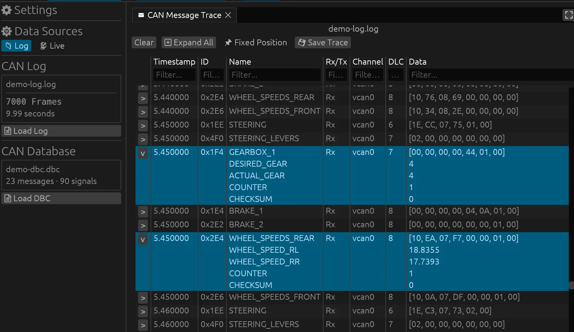Click the Data filter field
Image resolution: width=574 pixels, height=332 pixels.
click(x=491, y=75)
